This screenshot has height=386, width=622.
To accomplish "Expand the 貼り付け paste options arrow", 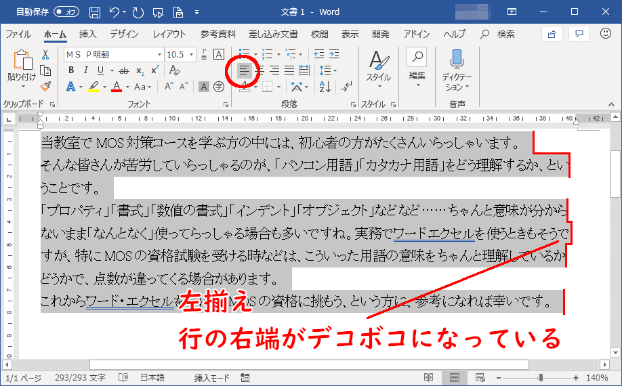I will (x=22, y=87).
